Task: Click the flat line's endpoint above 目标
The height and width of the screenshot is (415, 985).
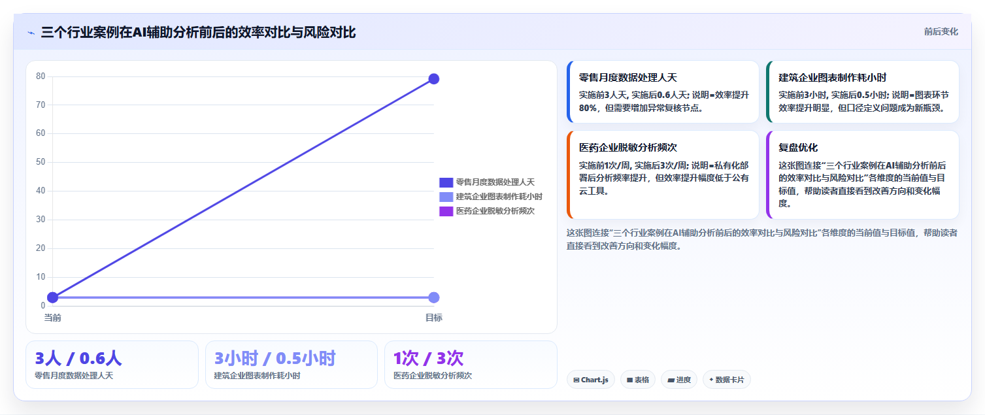Action: pyautogui.click(x=433, y=297)
